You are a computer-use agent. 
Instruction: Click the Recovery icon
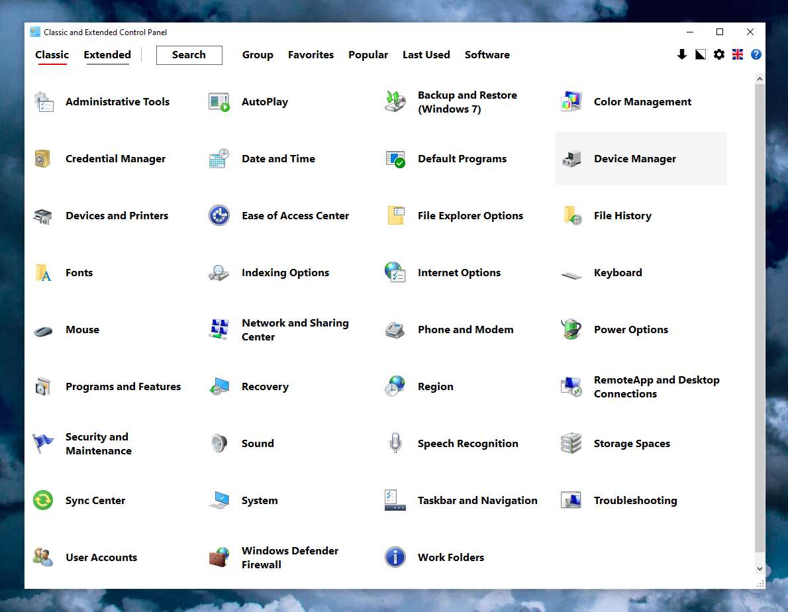pos(219,386)
